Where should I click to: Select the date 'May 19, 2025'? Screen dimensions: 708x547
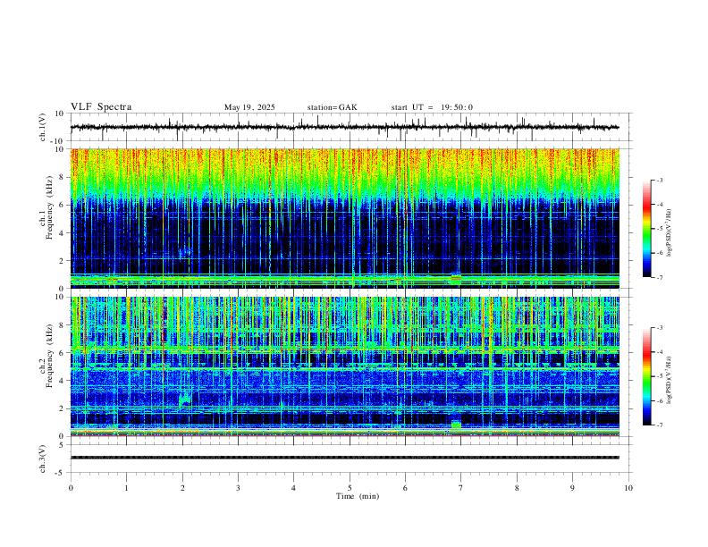tap(249, 107)
